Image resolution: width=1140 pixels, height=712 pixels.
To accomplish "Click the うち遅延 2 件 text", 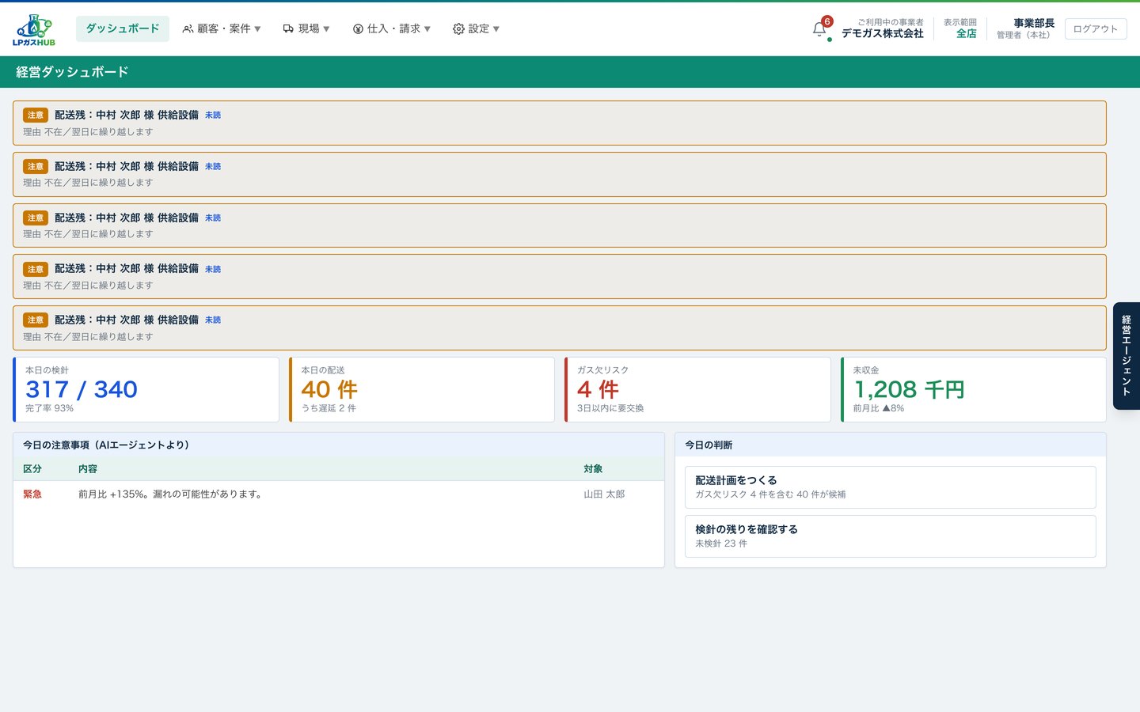I will coord(329,408).
